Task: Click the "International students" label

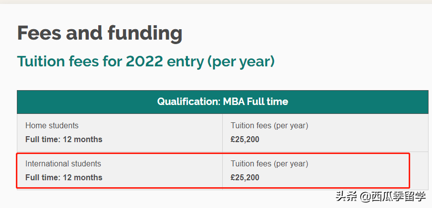Action: pos(63,164)
